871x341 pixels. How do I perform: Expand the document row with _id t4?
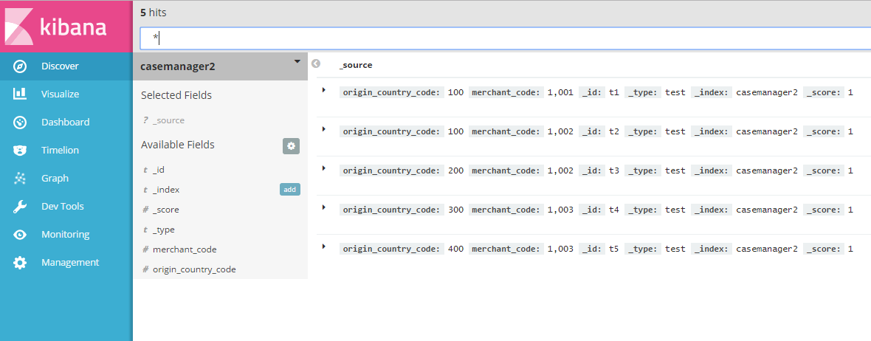point(324,207)
